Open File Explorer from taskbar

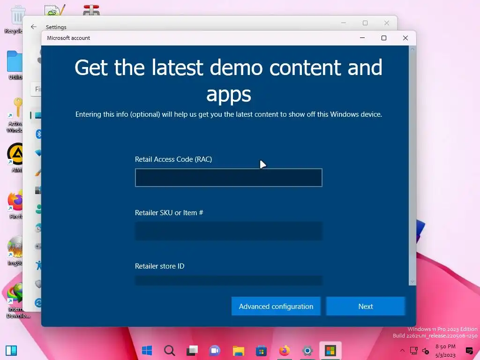click(238, 351)
